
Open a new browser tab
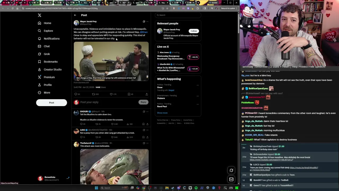pyautogui.click(x=198, y=3)
